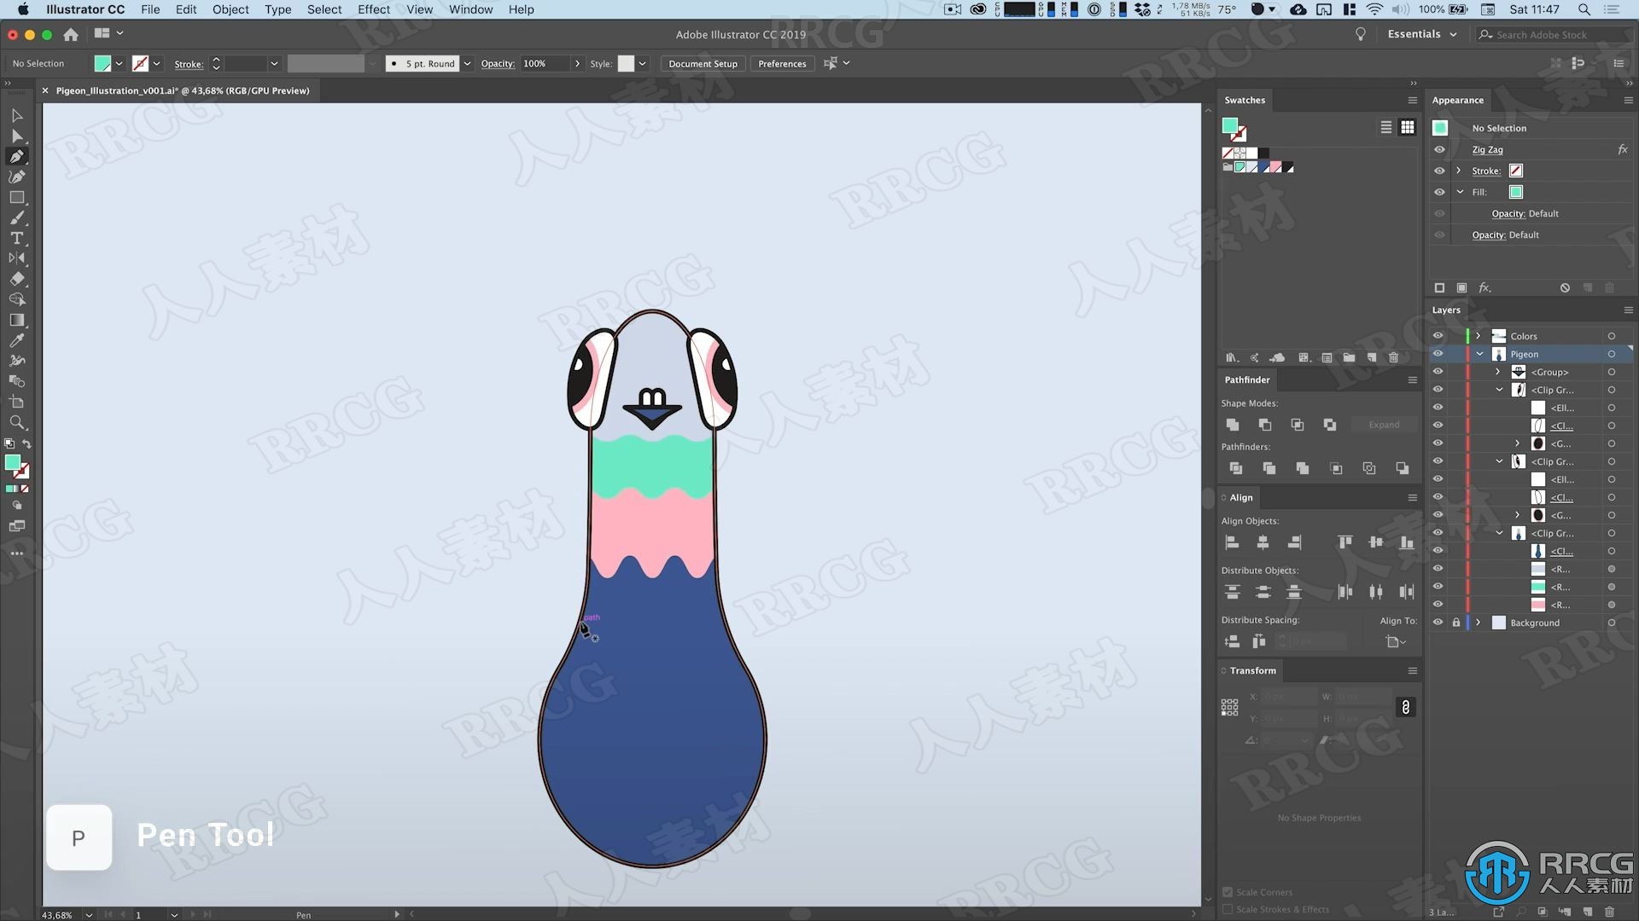Expand the Background layer
The height and width of the screenshot is (921, 1639).
tap(1479, 623)
